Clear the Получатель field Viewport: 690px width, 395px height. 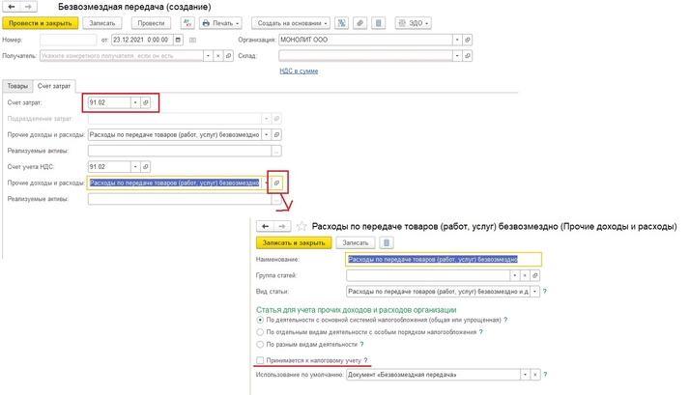(x=217, y=56)
